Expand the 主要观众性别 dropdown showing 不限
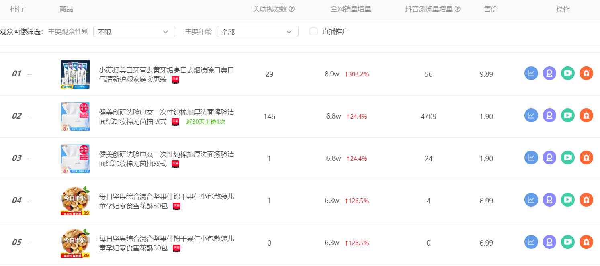This screenshot has width=600, height=266. (x=134, y=31)
